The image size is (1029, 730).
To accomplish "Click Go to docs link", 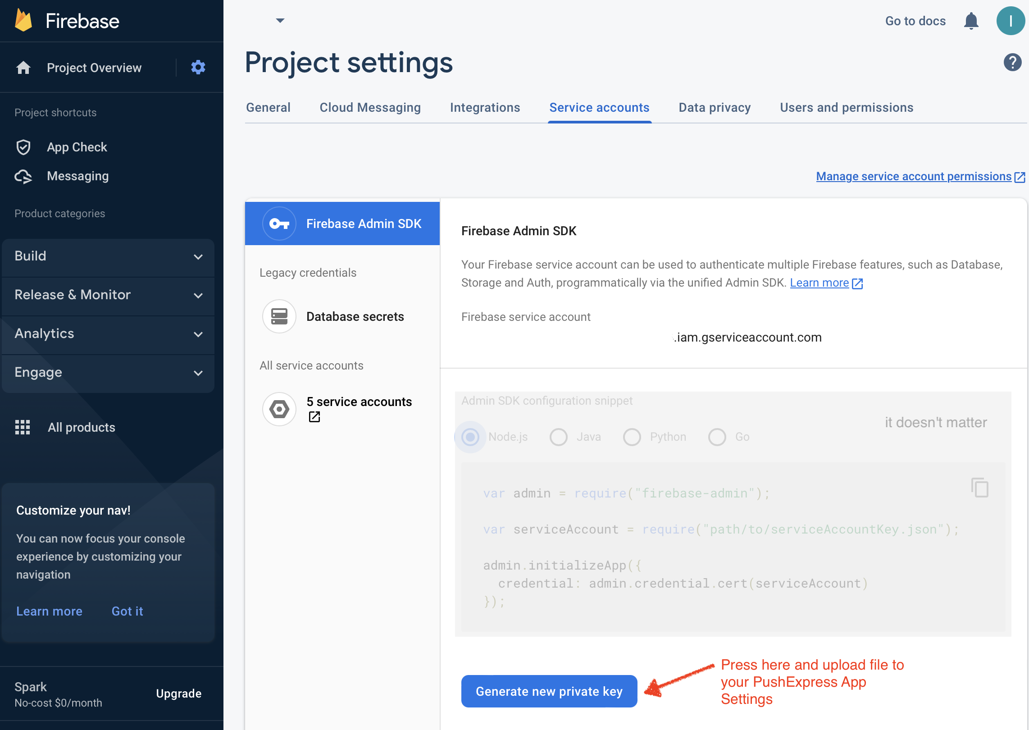I will [915, 21].
